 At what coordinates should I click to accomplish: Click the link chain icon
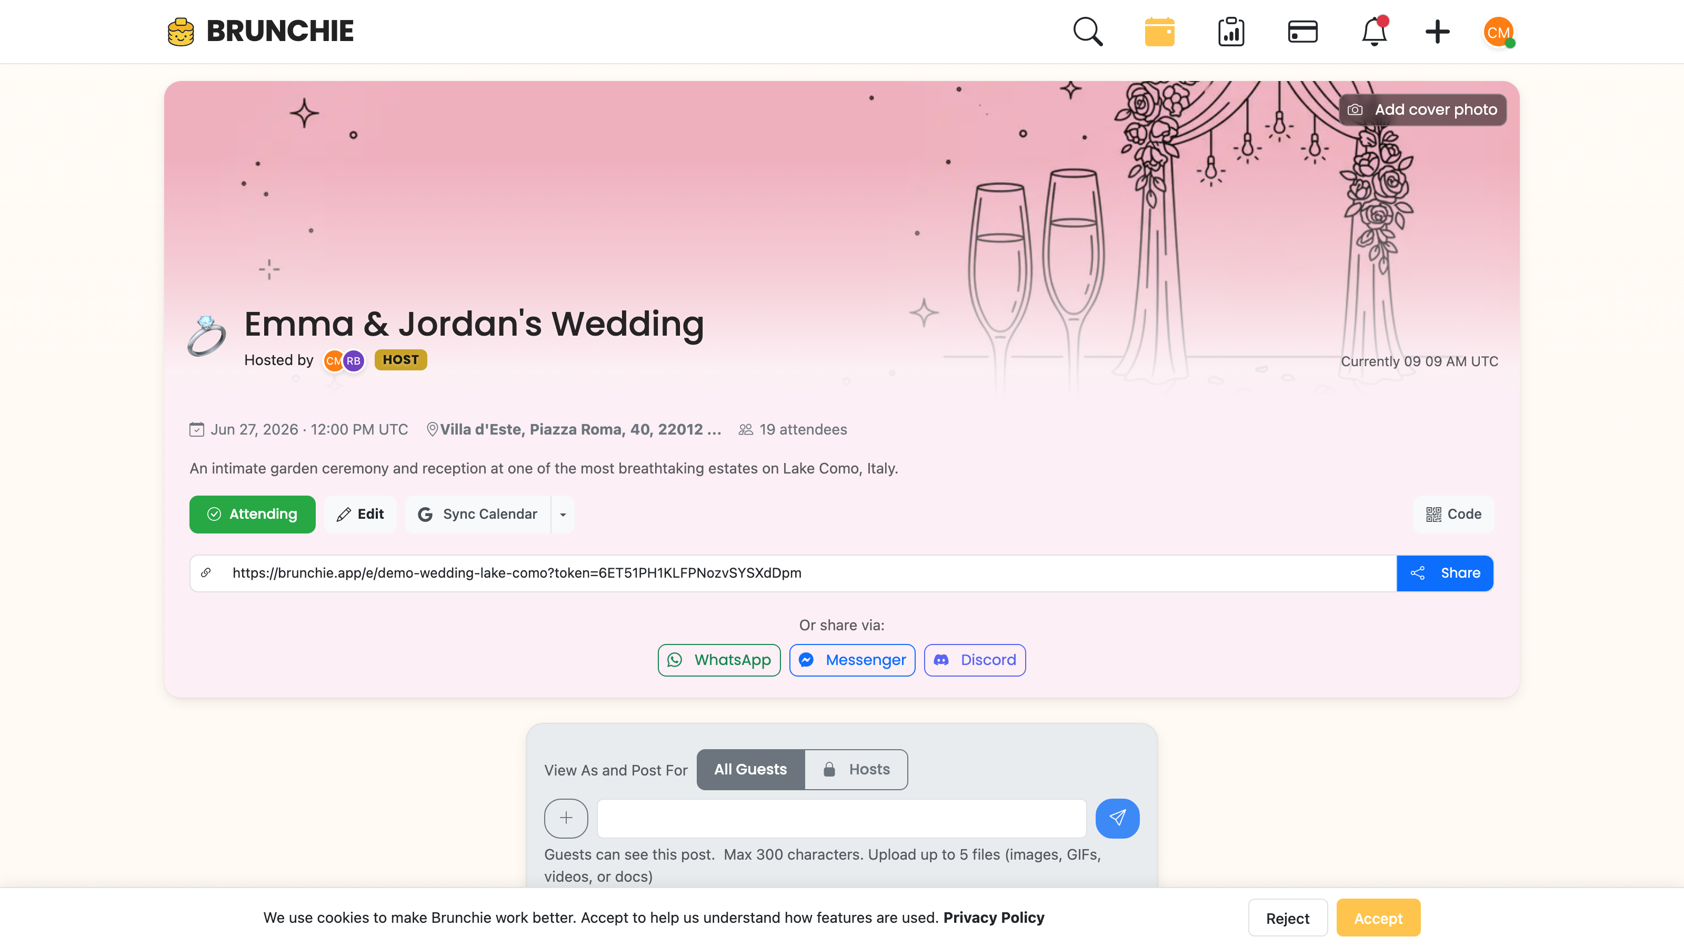[x=206, y=573]
